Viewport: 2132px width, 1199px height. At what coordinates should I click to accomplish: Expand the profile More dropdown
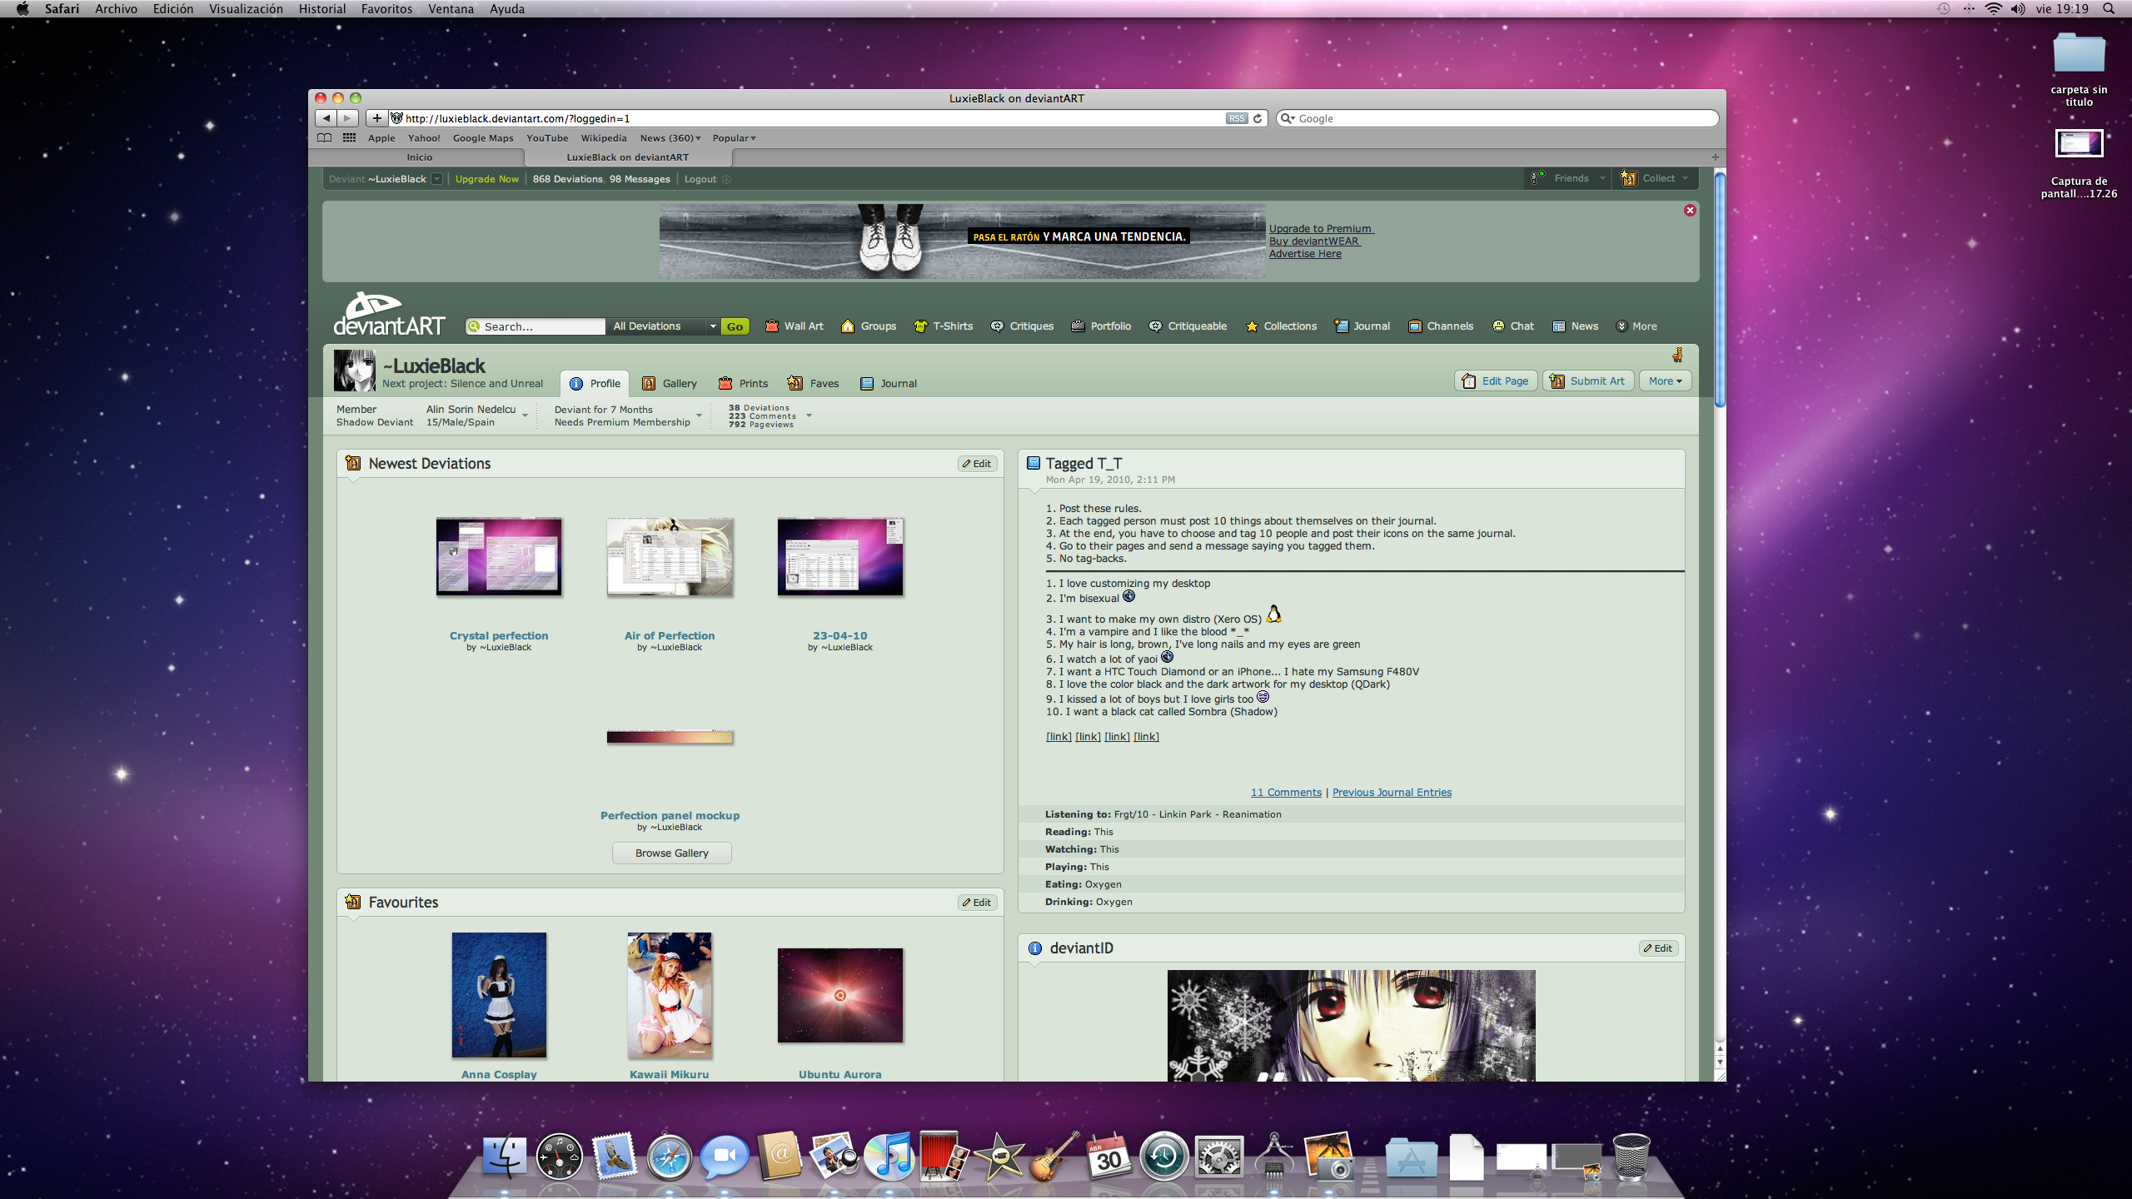pos(1665,381)
